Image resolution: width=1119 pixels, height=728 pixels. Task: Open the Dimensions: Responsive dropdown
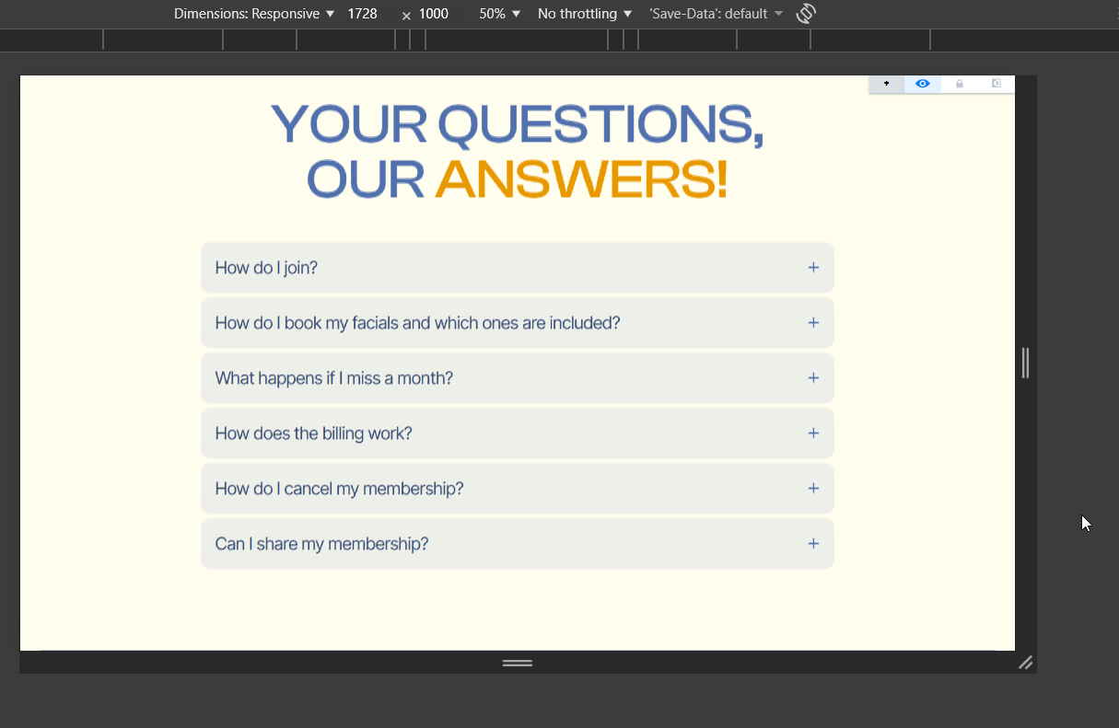pos(254,14)
